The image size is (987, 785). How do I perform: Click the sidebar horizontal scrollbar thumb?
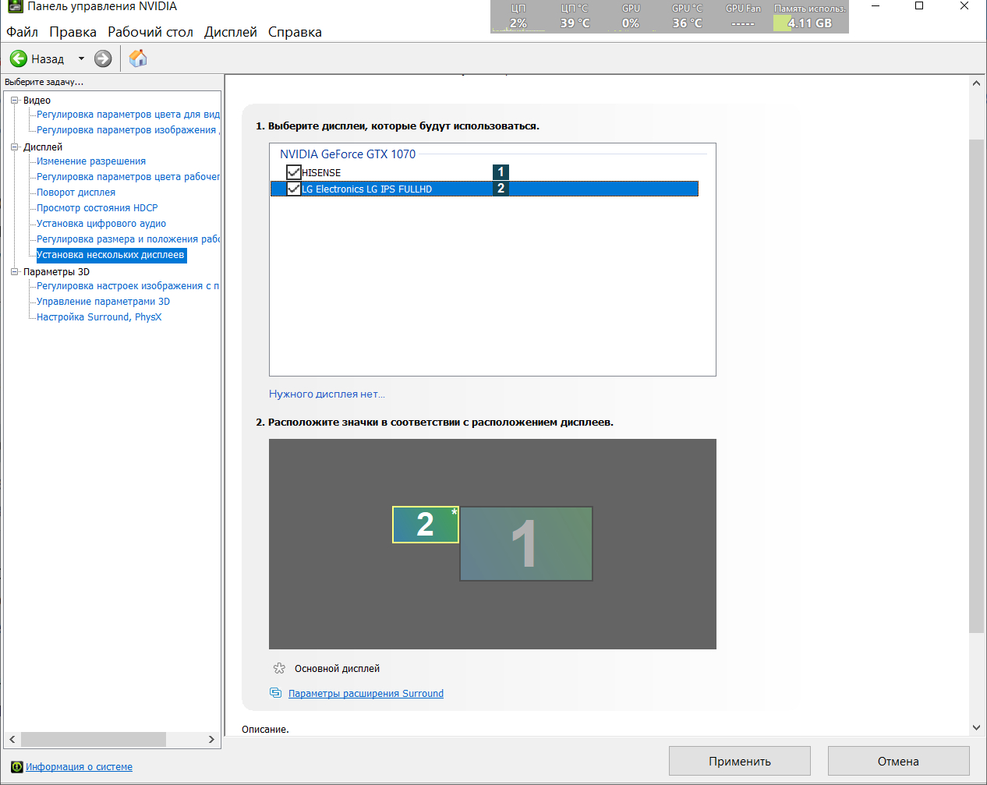94,739
